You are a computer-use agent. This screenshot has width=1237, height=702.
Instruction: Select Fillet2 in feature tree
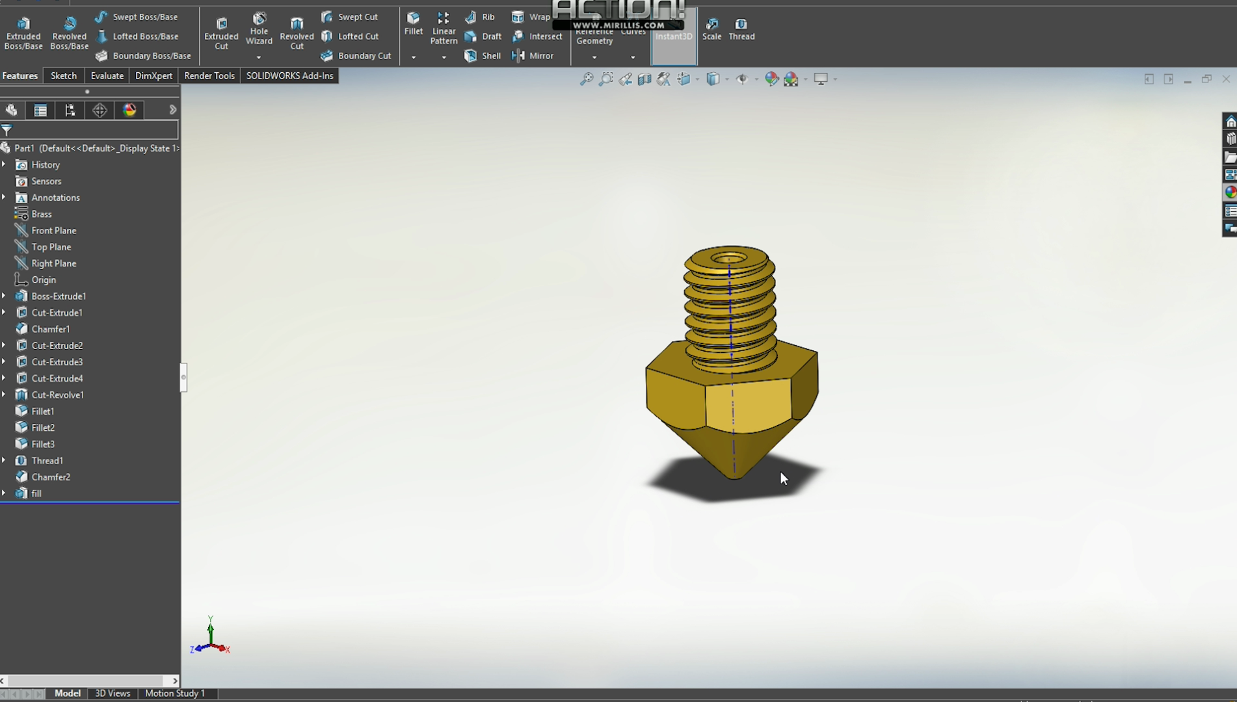[x=43, y=428]
